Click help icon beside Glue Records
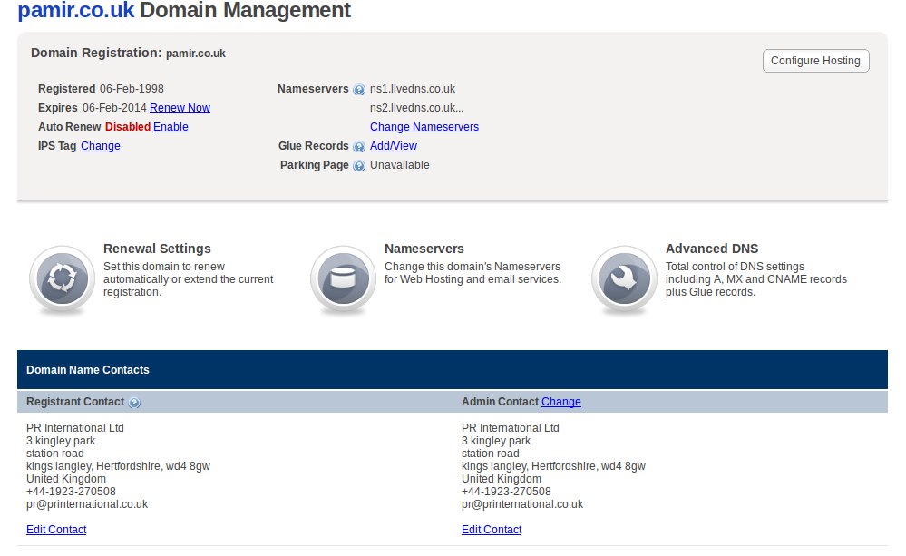Viewport: 906px width, 556px height. tap(359, 147)
